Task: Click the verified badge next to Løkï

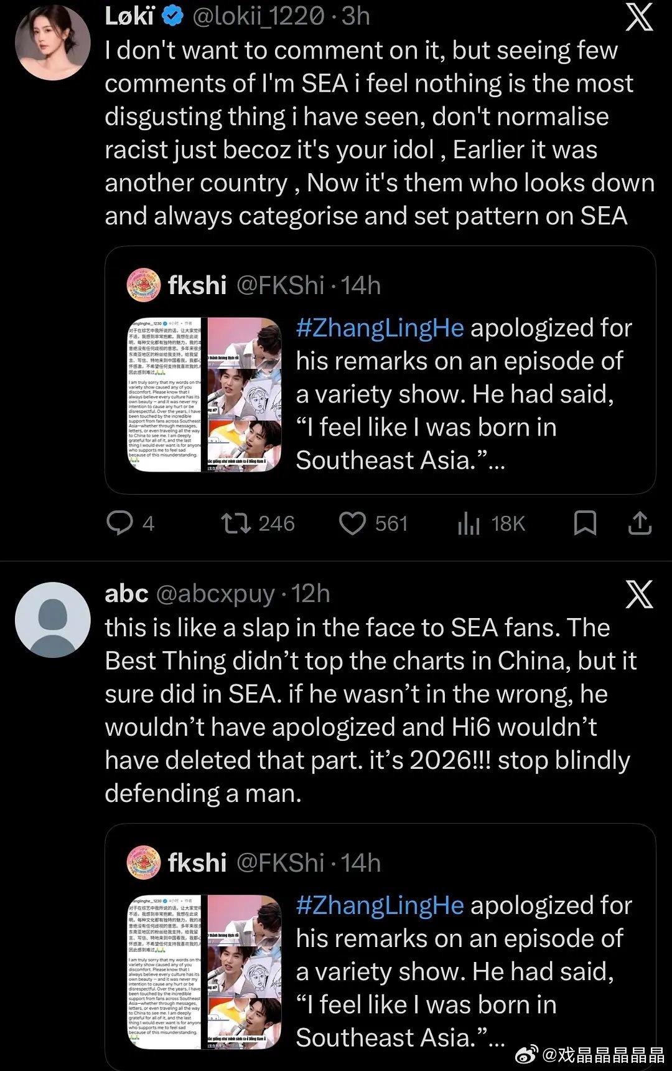Action: click(x=173, y=16)
